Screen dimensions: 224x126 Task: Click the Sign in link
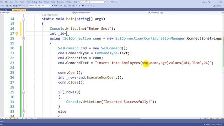[x=204, y=2]
